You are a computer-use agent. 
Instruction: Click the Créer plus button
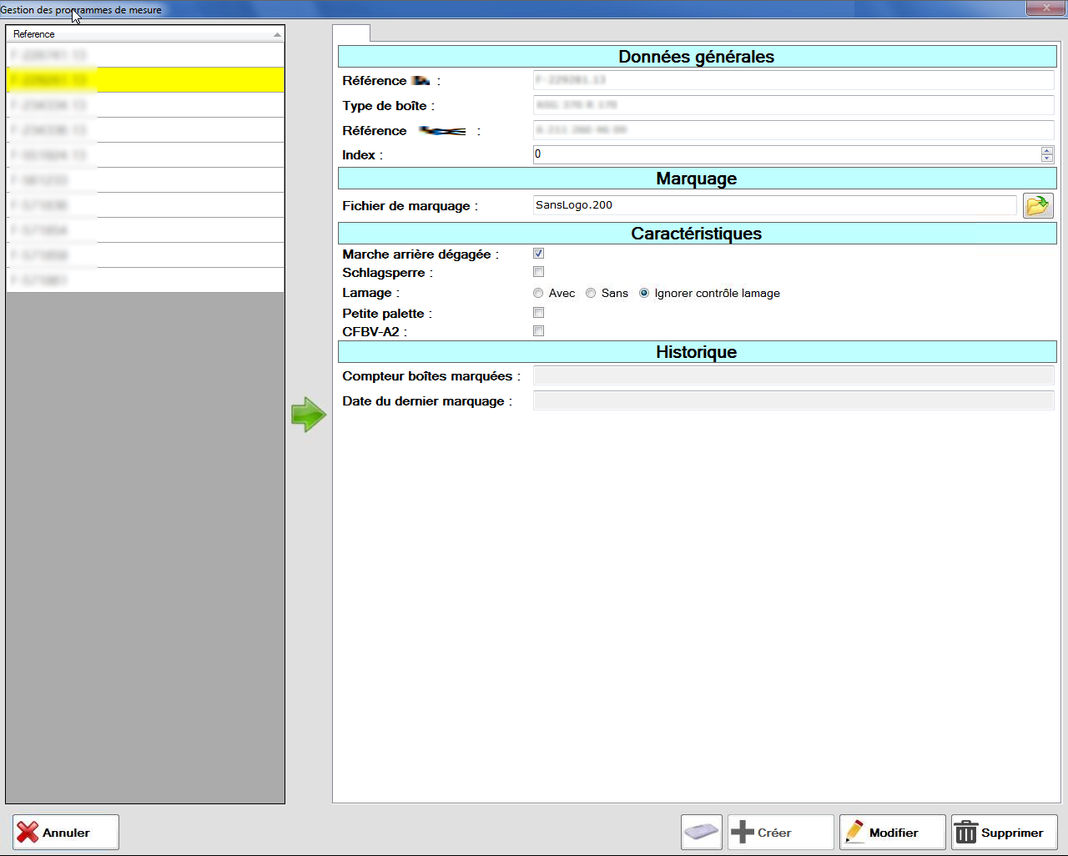[780, 832]
